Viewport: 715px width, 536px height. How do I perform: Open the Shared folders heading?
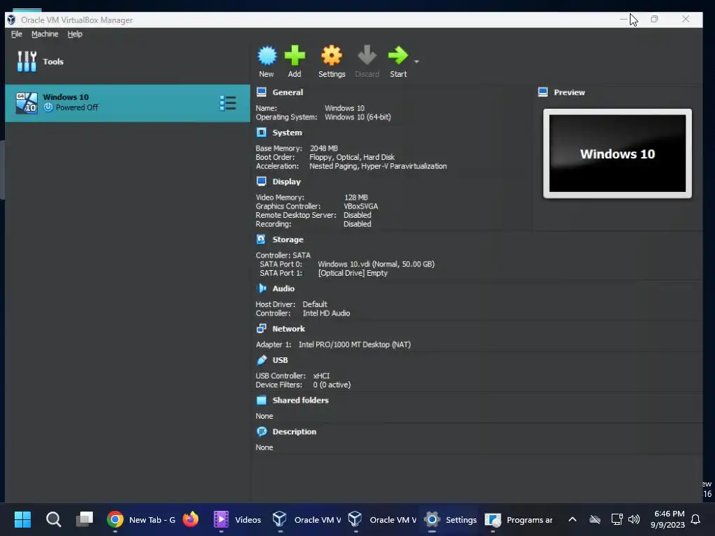pos(300,400)
